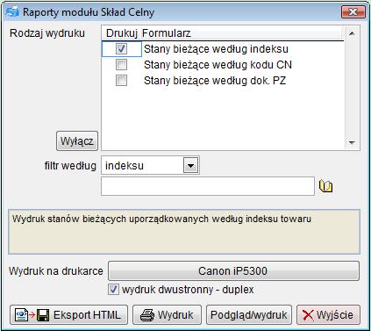The image size is (371, 331).
Task: Open Podgląd/wydruk preview
Action: [249, 315]
